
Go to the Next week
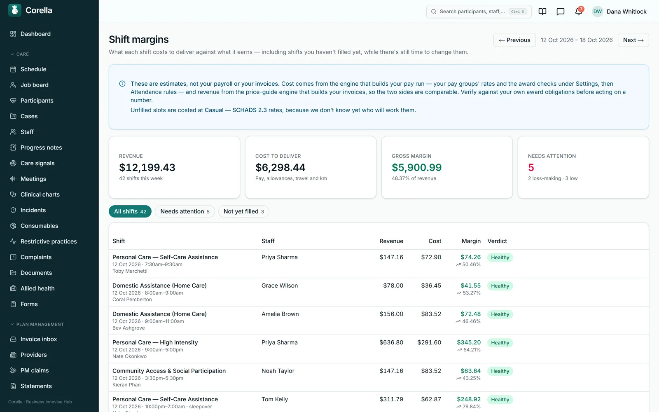click(x=633, y=40)
